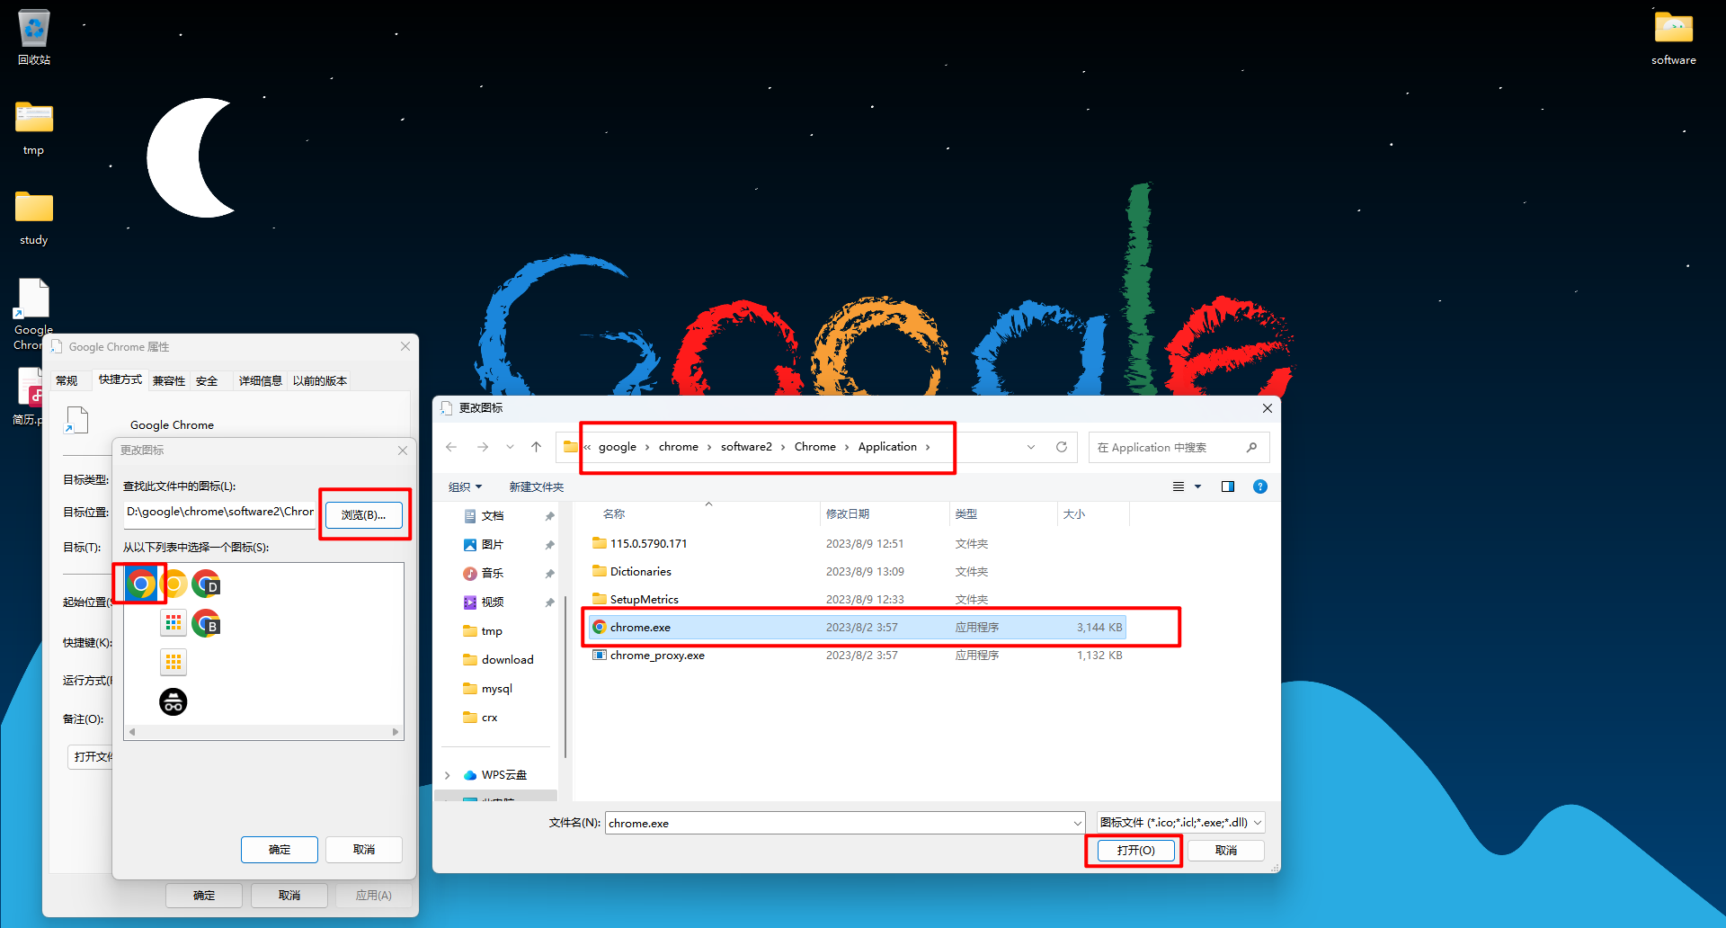Click the 在 Application 中搜索 search box
The height and width of the screenshot is (928, 1726).
1179,447
